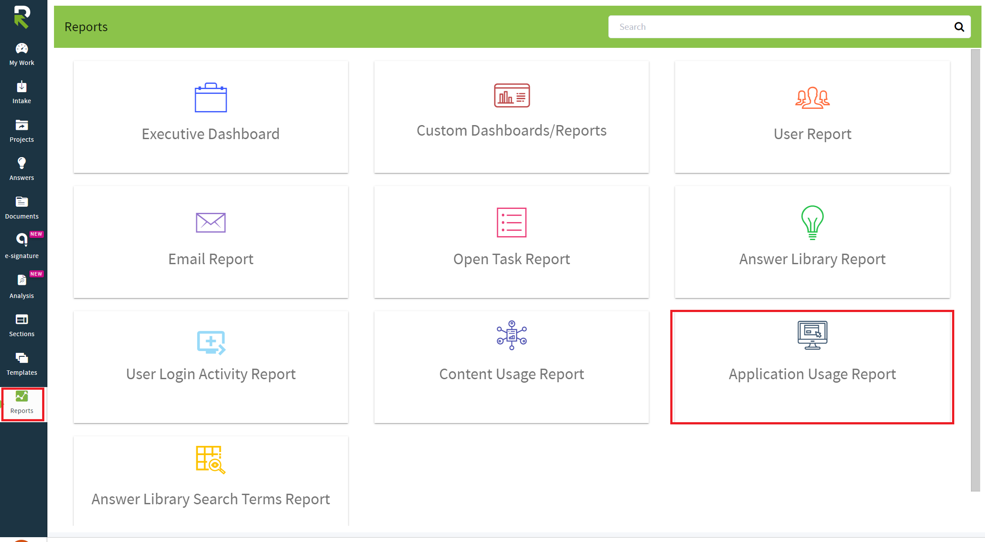Click the Email Report envelope icon
Image resolution: width=985 pixels, height=542 pixels.
click(211, 223)
